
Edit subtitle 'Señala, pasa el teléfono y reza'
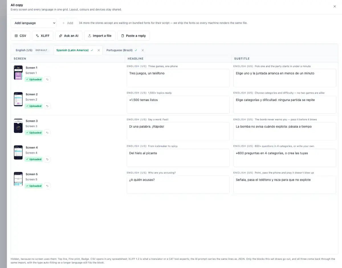(285, 184)
